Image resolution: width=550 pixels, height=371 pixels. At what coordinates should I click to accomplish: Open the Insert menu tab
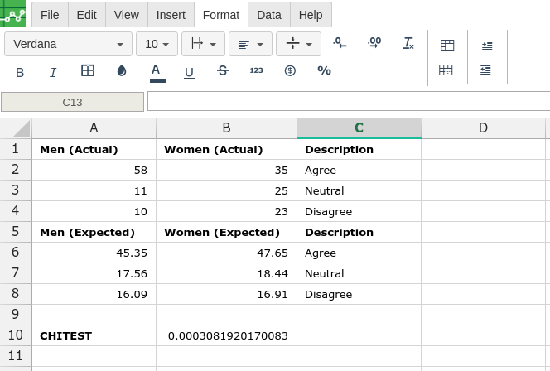click(171, 15)
